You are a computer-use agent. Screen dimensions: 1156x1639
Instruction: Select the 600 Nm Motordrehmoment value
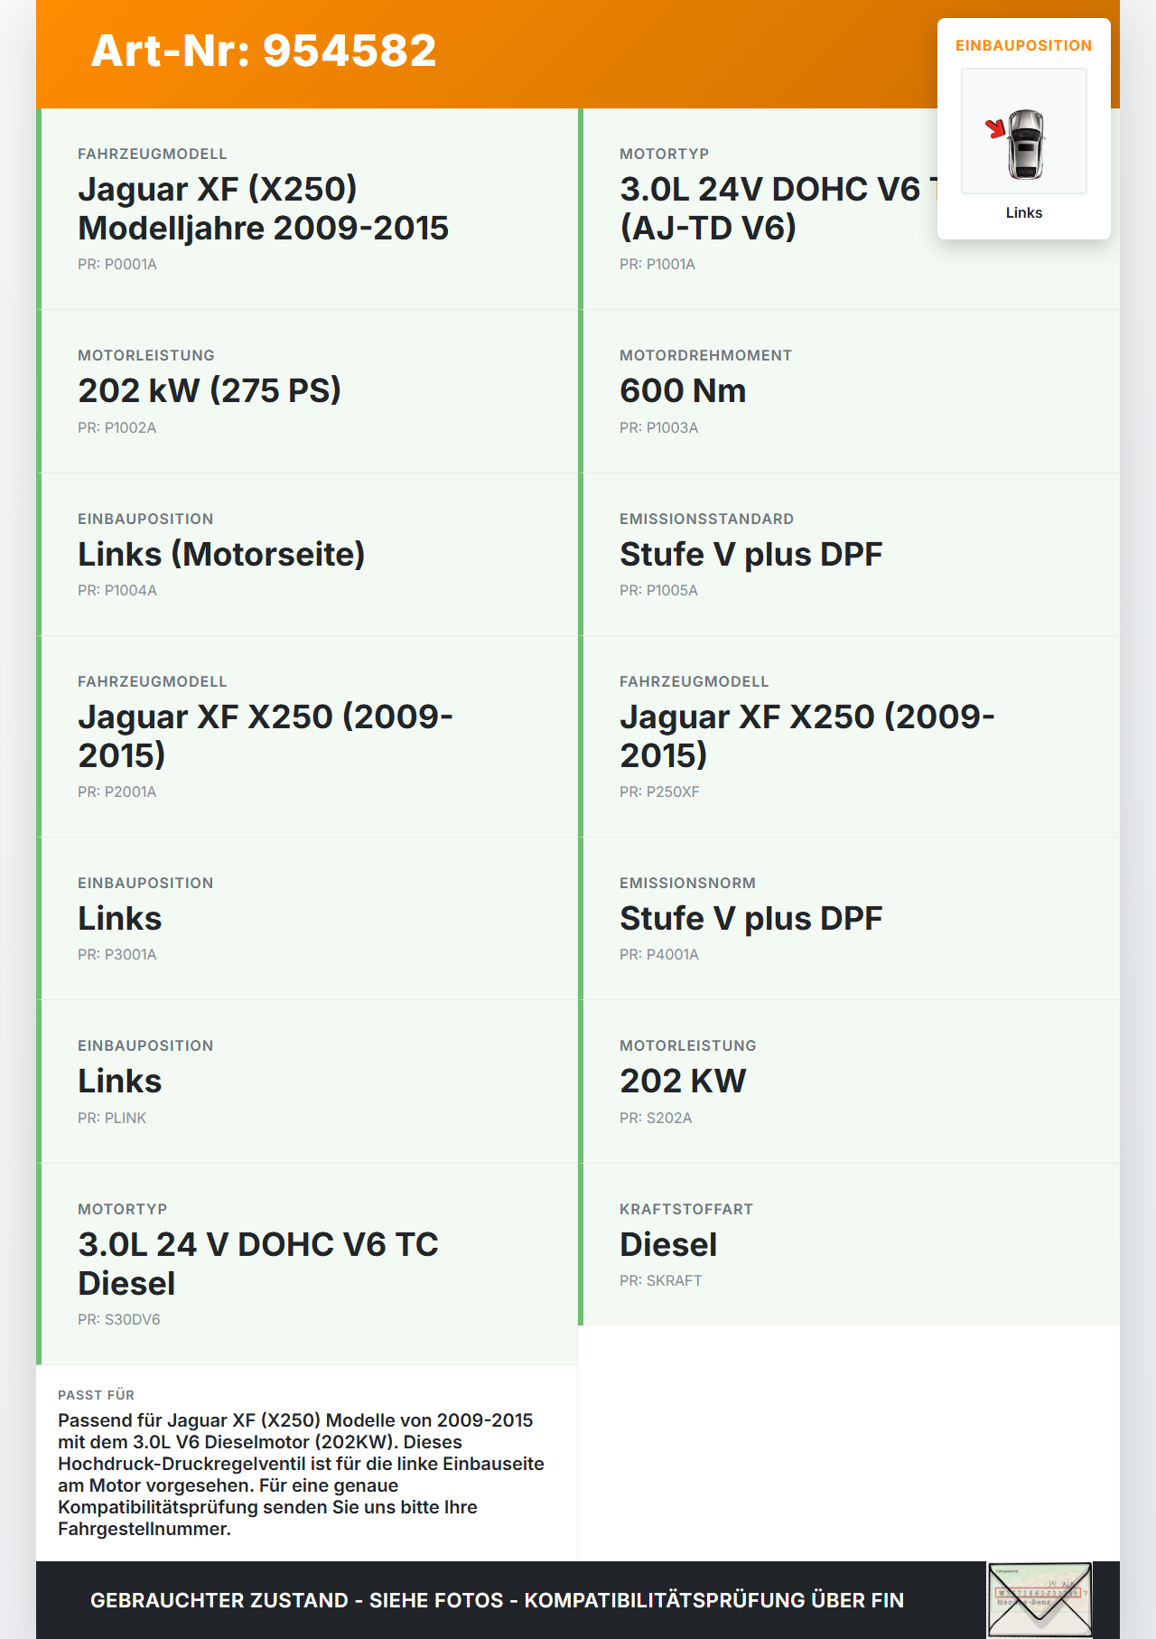pyautogui.click(x=683, y=390)
